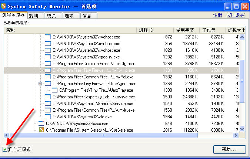Click icon beside umxlu.exe row
The height and width of the screenshot is (159, 250).
(48, 110)
